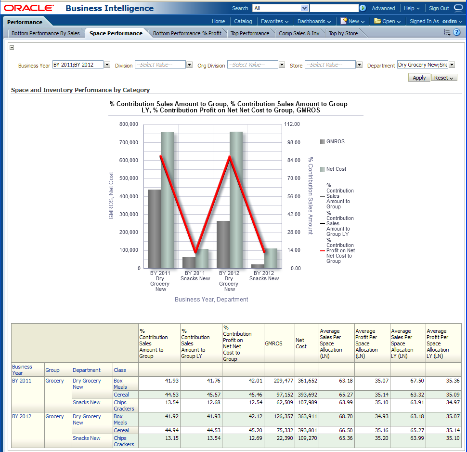
Task: Open the page options list icon
Action: (447, 32)
